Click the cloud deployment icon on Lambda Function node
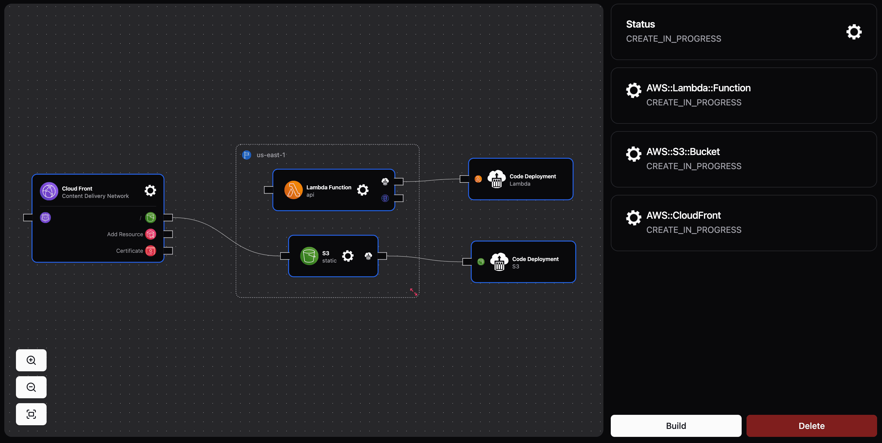Image resolution: width=882 pixels, height=443 pixels. point(385,182)
